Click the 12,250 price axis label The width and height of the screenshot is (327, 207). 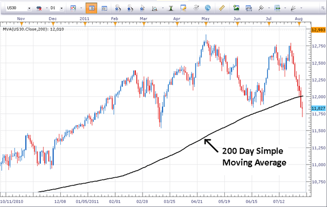point(319,80)
